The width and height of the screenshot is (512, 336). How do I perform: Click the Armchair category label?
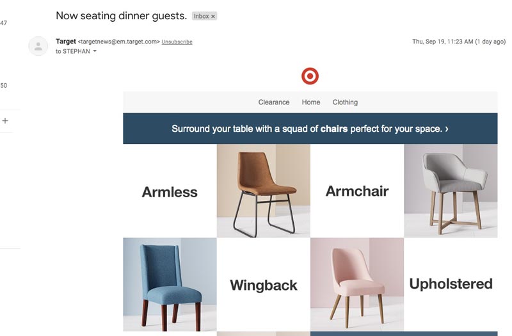357,191
